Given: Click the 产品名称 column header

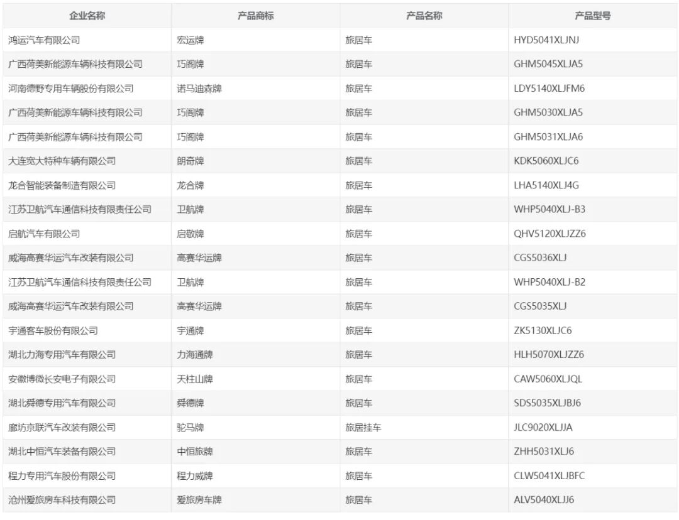Looking at the screenshot, I should click(x=424, y=16).
